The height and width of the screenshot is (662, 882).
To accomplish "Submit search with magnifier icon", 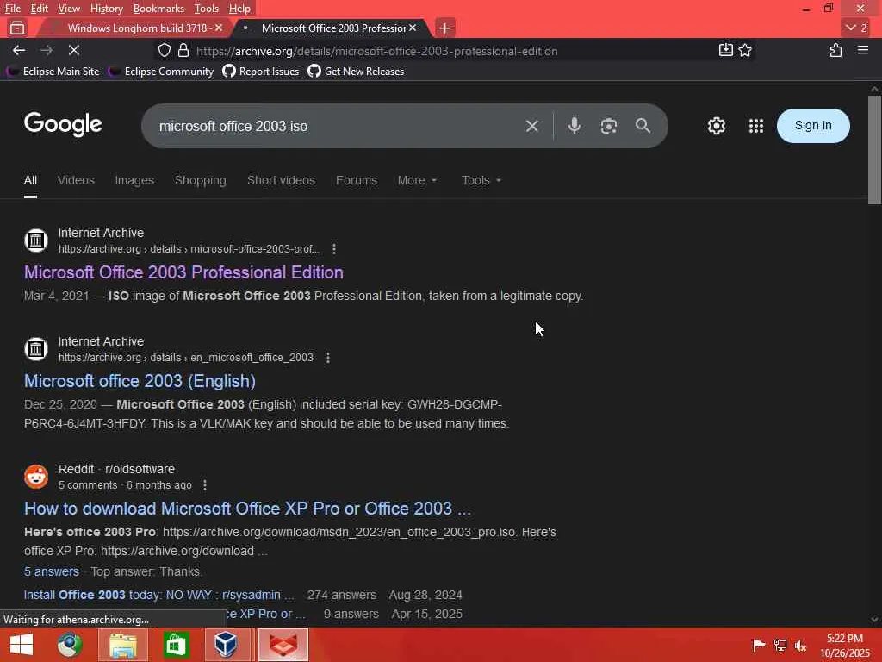I will tap(643, 126).
